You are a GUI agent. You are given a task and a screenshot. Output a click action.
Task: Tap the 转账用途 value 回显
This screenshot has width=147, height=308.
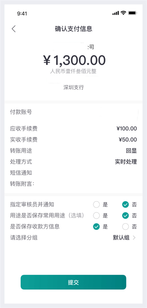pyautogui.click(x=131, y=151)
